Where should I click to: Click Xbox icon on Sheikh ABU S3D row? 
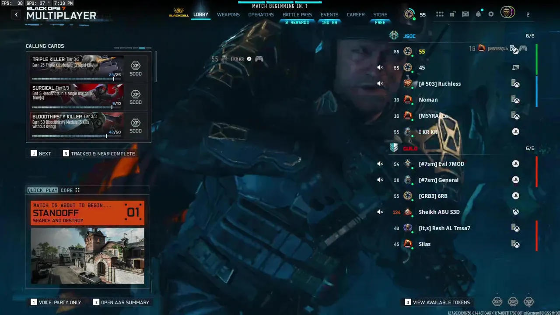[516, 212]
